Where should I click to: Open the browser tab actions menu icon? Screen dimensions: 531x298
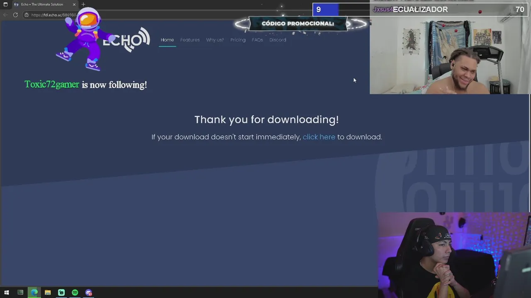click(x=5, y=4)
